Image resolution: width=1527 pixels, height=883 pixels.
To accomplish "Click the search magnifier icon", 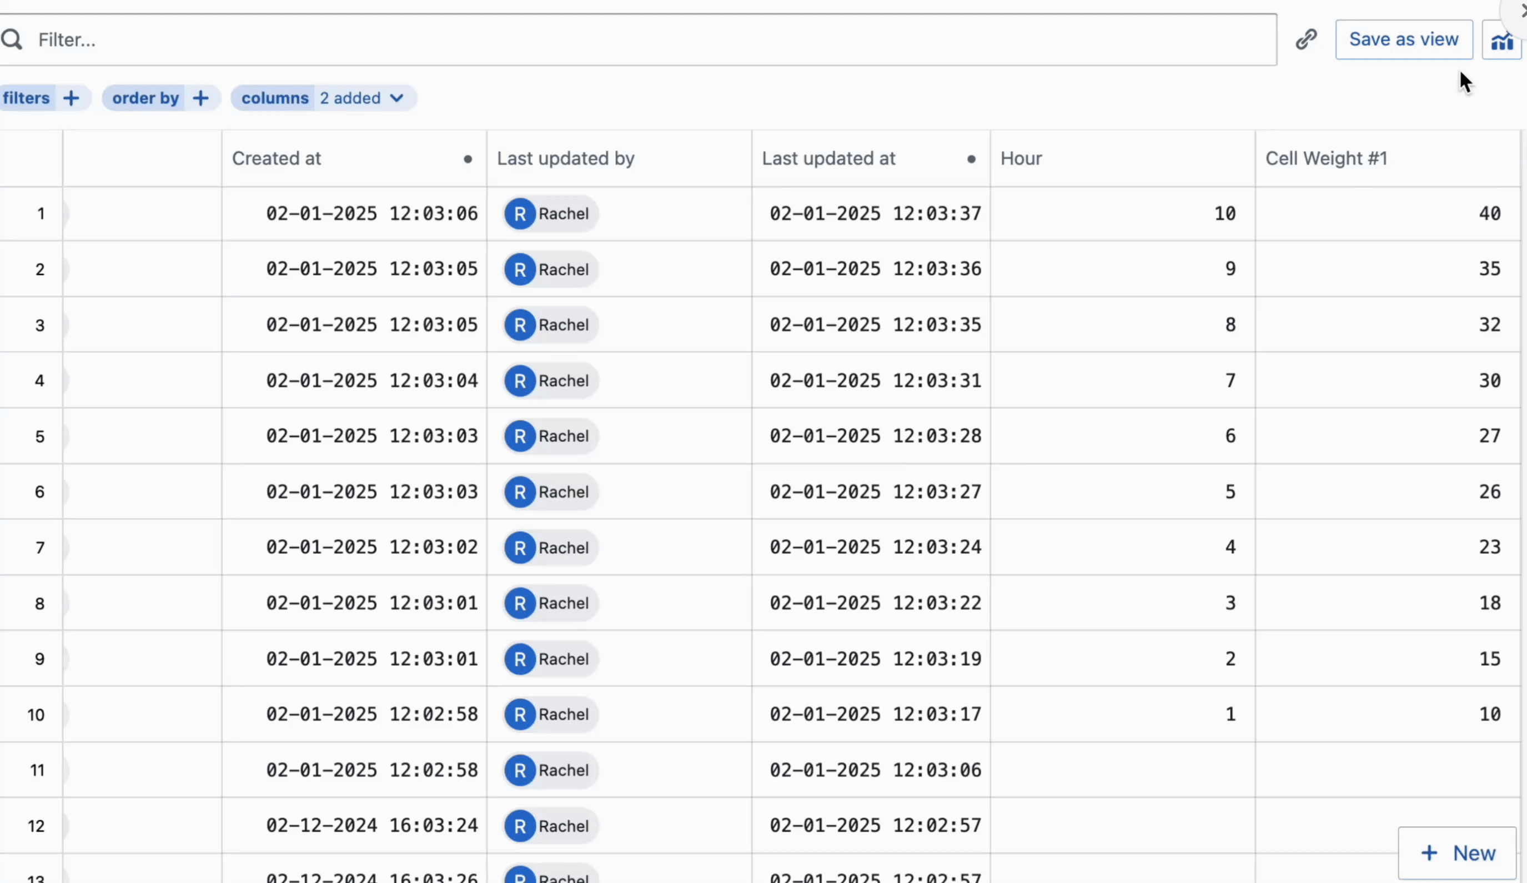I will click(x=12, y=40).
